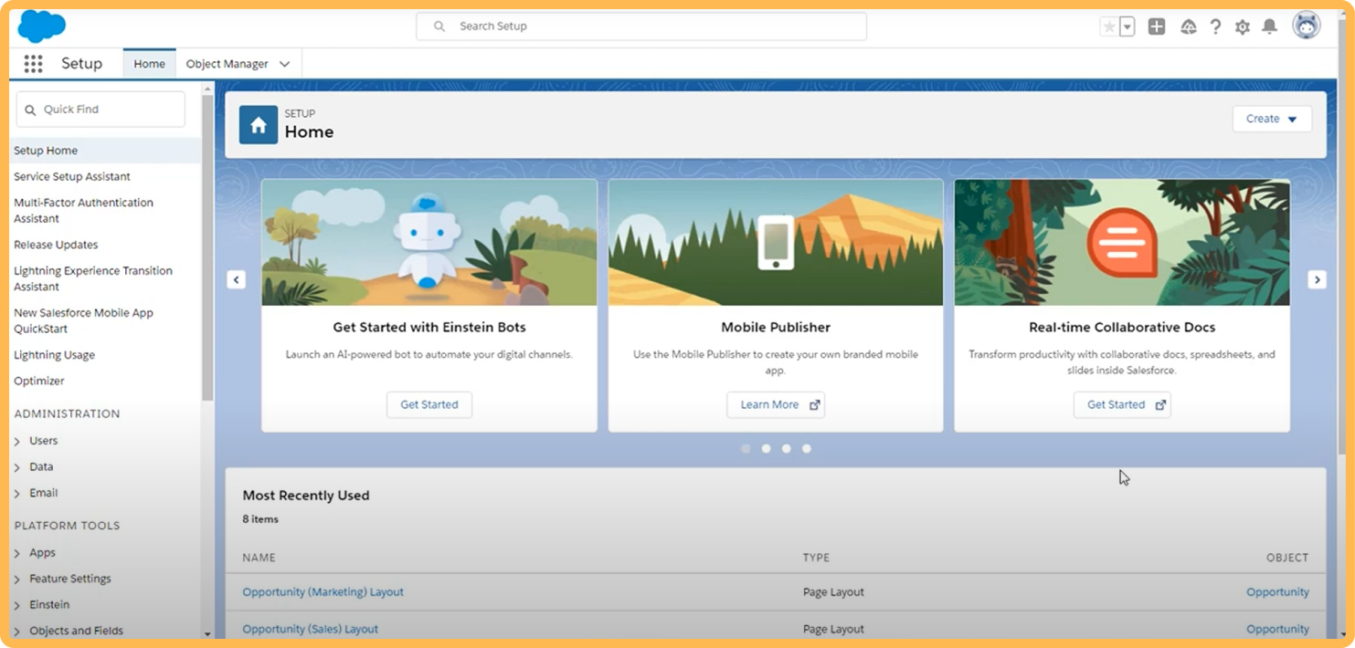Click the sidebar scroll down arrow

coord(207,633)
